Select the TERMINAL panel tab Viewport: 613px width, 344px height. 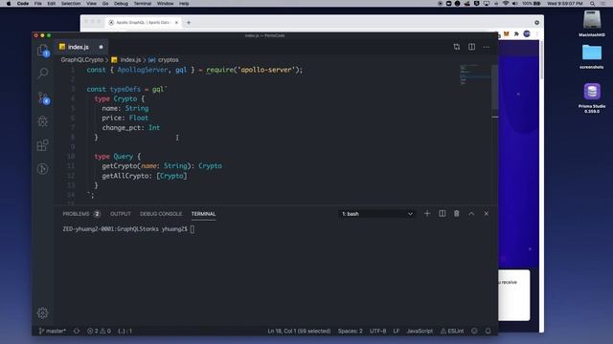(x=203, y=214)
